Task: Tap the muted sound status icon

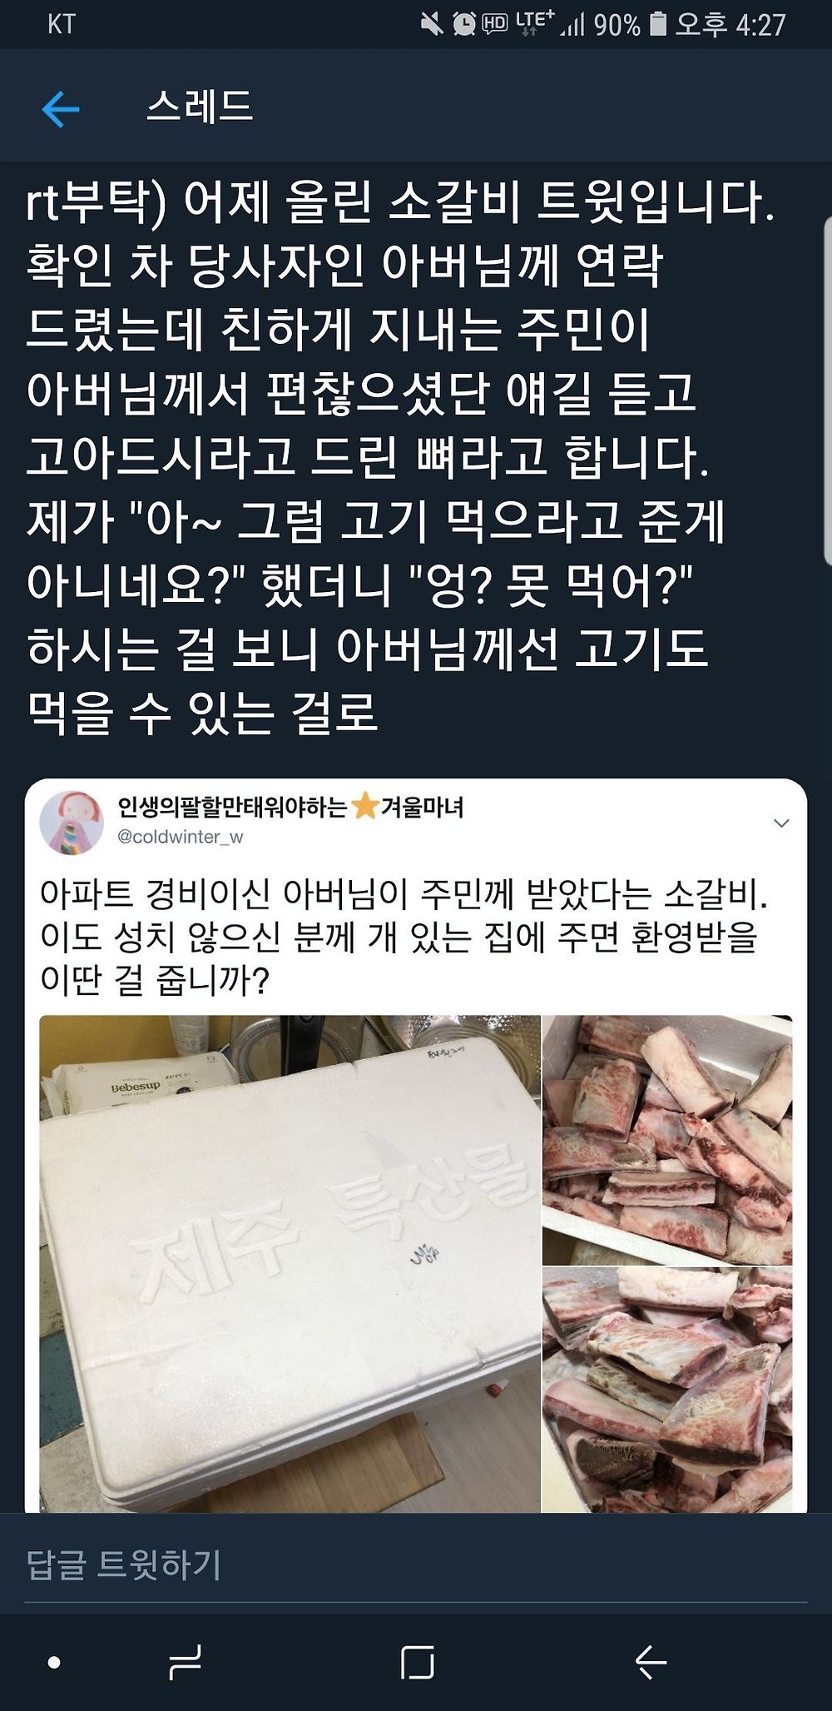Action: [x=432, y=24]
